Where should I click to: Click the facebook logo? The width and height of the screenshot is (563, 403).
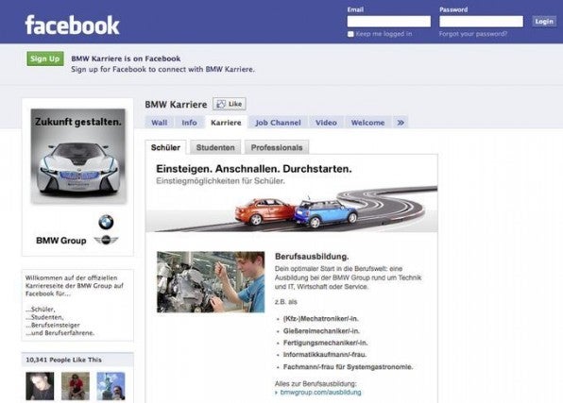click(x=72, y=25)
